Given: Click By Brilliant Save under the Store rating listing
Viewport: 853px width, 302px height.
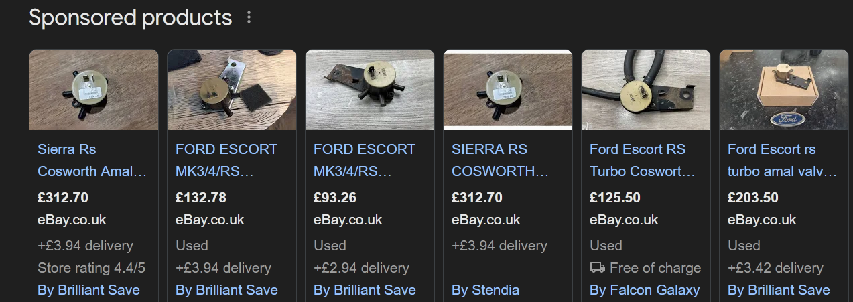Looking at the screenshot, I should click(x=88, y=290).
